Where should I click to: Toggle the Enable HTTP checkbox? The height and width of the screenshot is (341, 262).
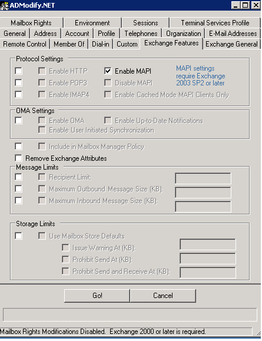(42, 71)
